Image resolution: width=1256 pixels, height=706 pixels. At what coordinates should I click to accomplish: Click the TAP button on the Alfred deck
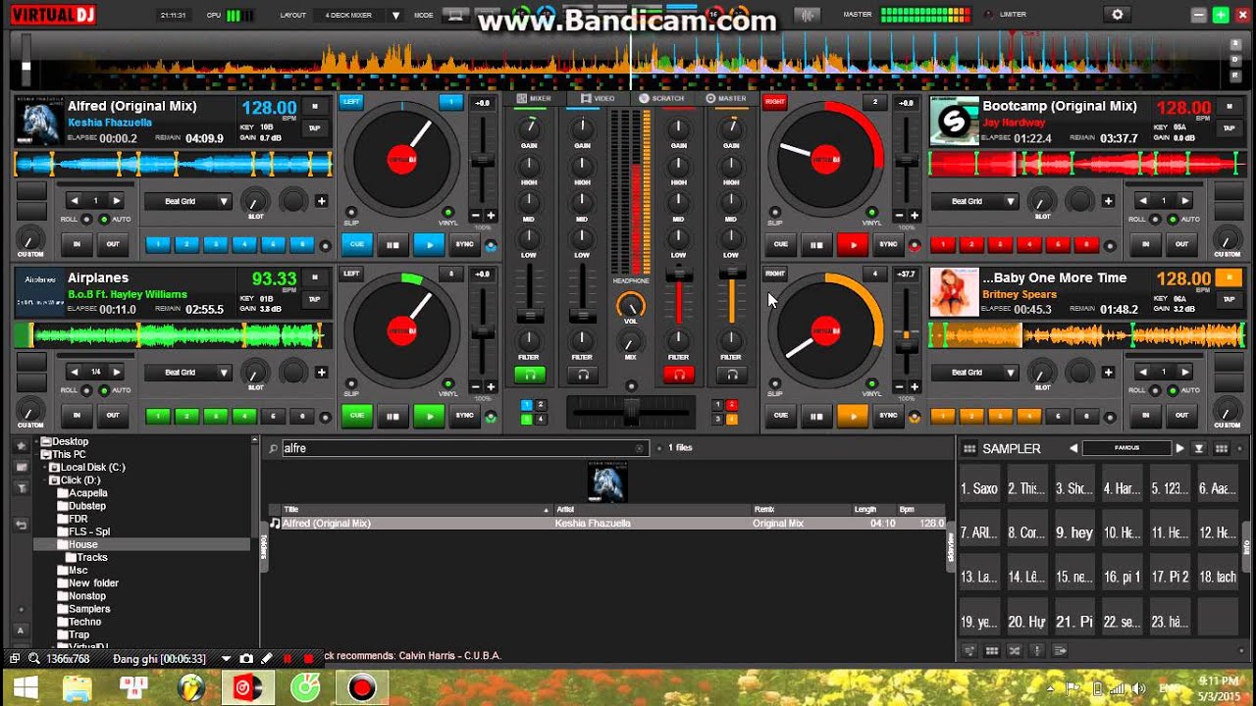[314, 127]
